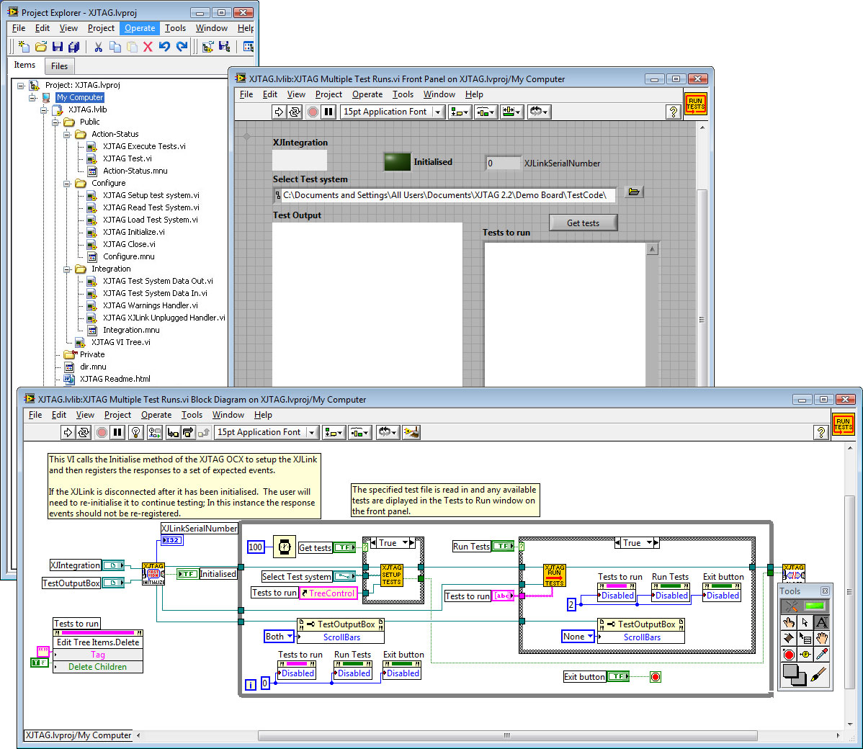Click Run Continuously in Block Diagram toolbar
The width and height of the screenshot is (863, 749).
point(83,433)
